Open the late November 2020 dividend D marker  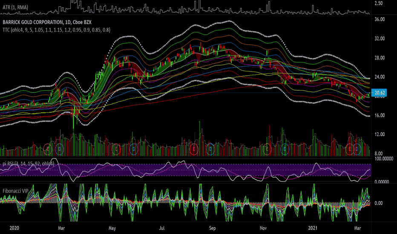tap(285, 149)
